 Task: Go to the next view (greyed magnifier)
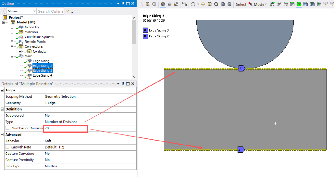pos(154,4)
